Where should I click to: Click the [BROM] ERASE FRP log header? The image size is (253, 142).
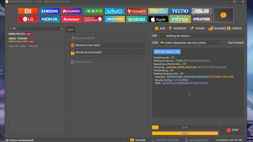167,52
